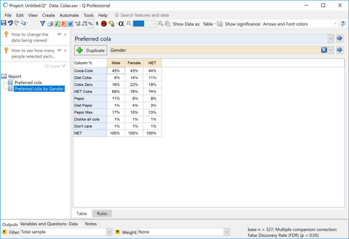Open the File menu

point(8,15)
